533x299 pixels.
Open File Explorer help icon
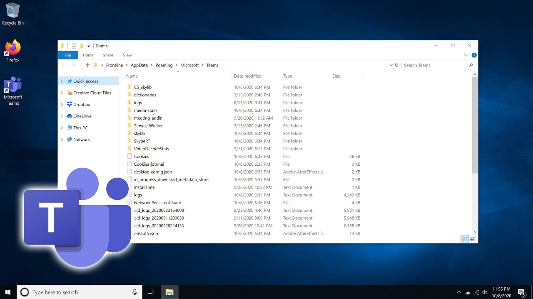(474, 55)
